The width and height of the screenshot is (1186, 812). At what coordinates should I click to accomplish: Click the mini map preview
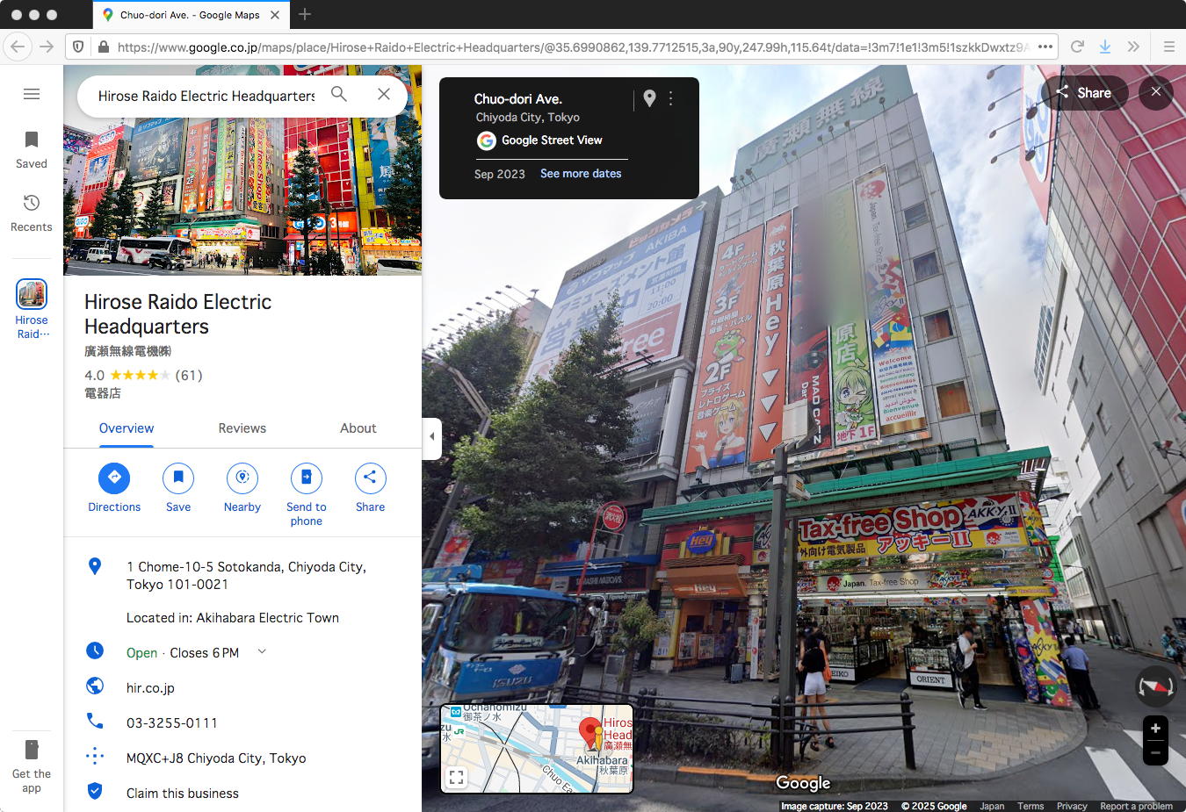(x=537, y=749)
